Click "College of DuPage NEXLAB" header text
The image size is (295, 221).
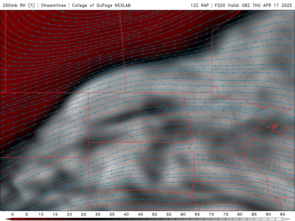pos(101,5)
